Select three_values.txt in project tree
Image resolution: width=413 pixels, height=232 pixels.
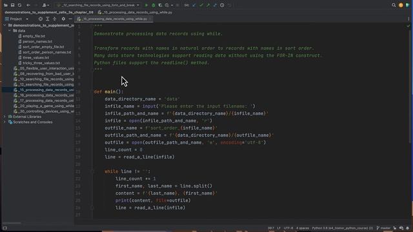point(35,57)
